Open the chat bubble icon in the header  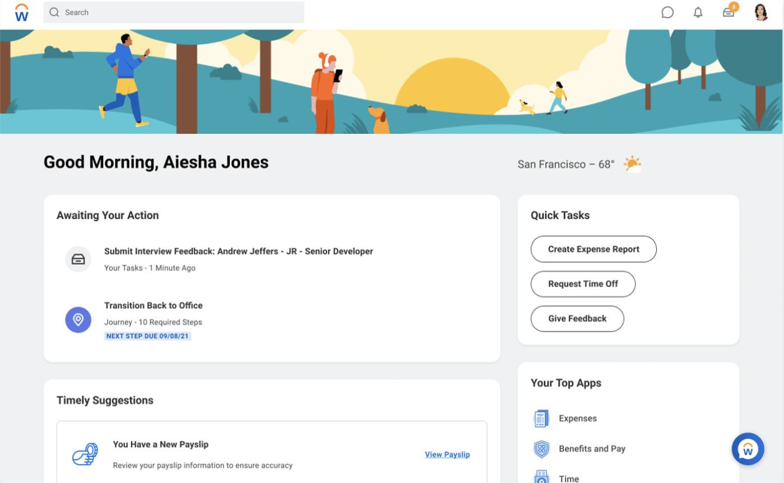coord(668,12)
